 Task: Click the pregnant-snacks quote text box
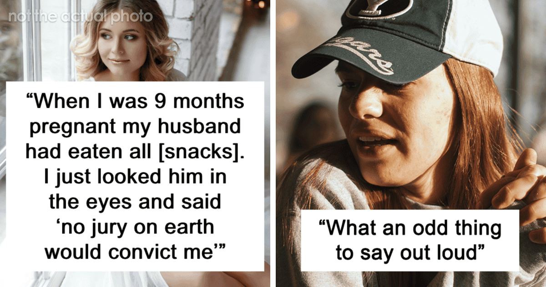136,176
